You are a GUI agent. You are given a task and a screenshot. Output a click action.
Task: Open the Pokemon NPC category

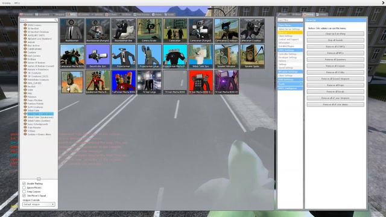coord(32,97)
